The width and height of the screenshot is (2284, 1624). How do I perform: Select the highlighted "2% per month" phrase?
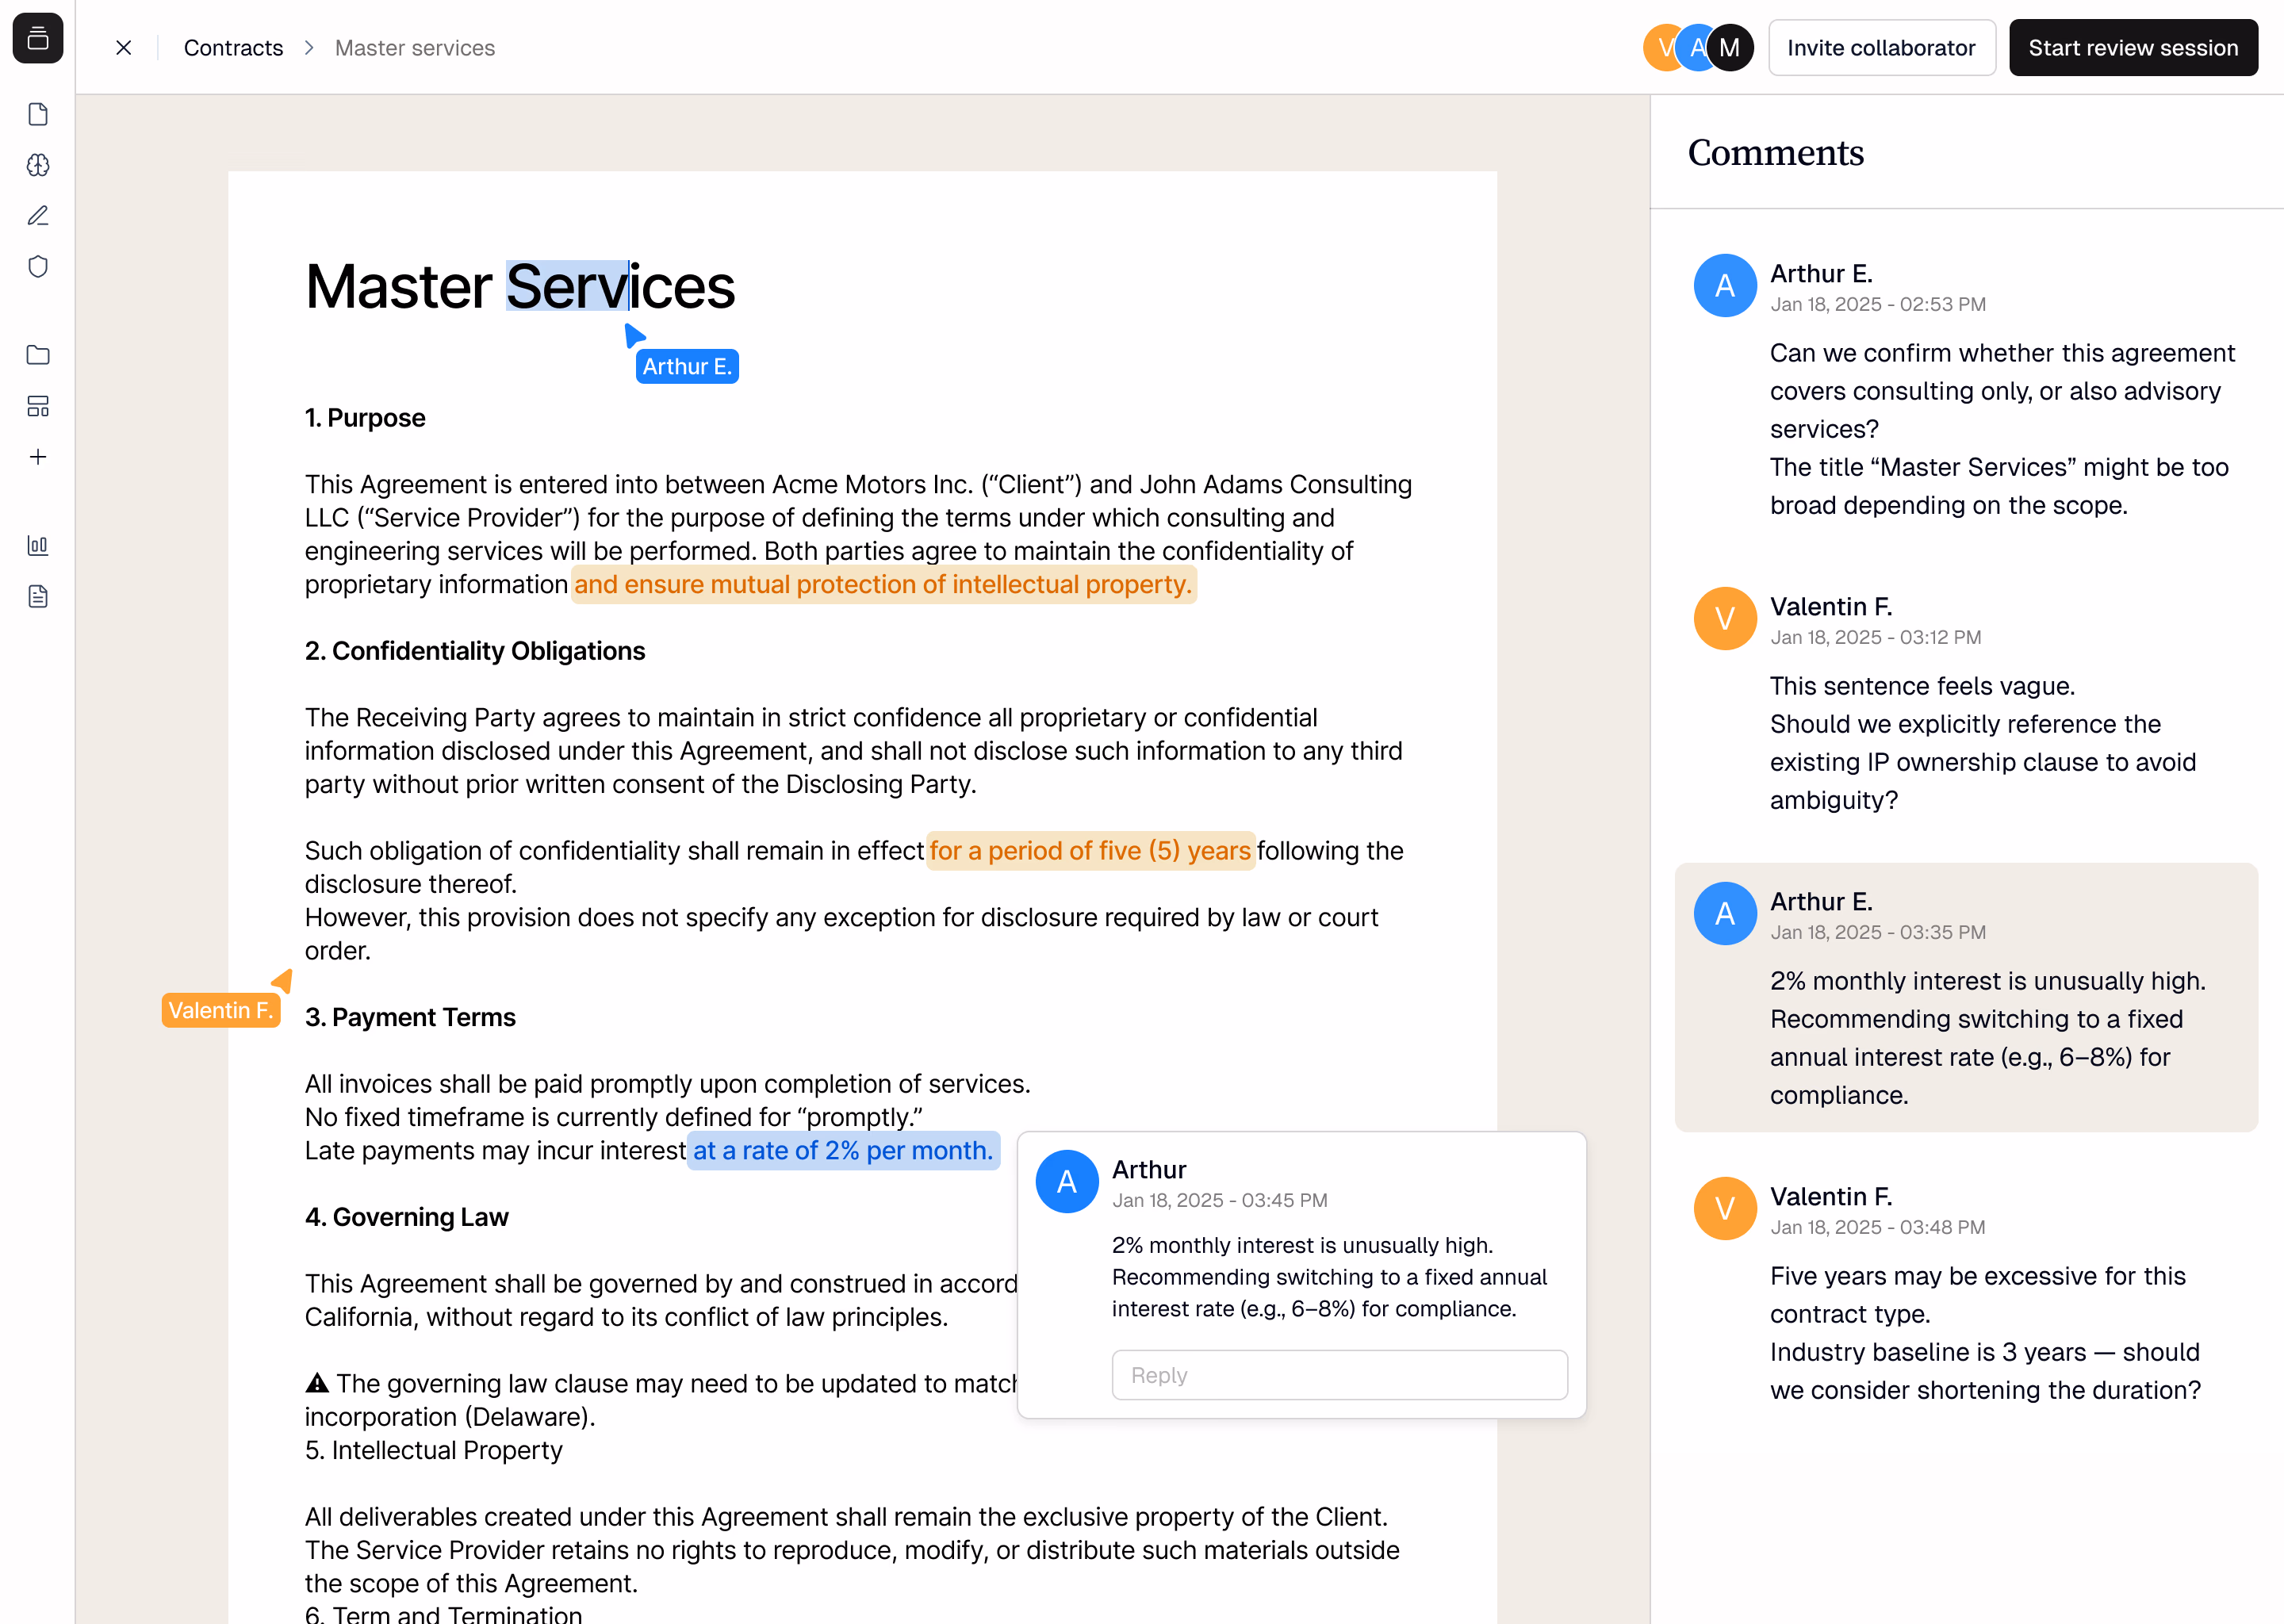(843, 1151)
